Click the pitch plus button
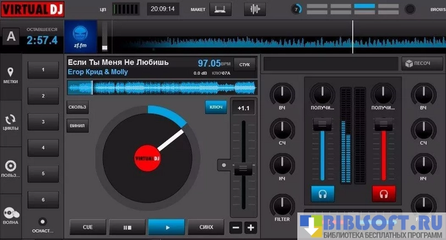The width and height of the screenshot is (446, 240). coord(251,227)
